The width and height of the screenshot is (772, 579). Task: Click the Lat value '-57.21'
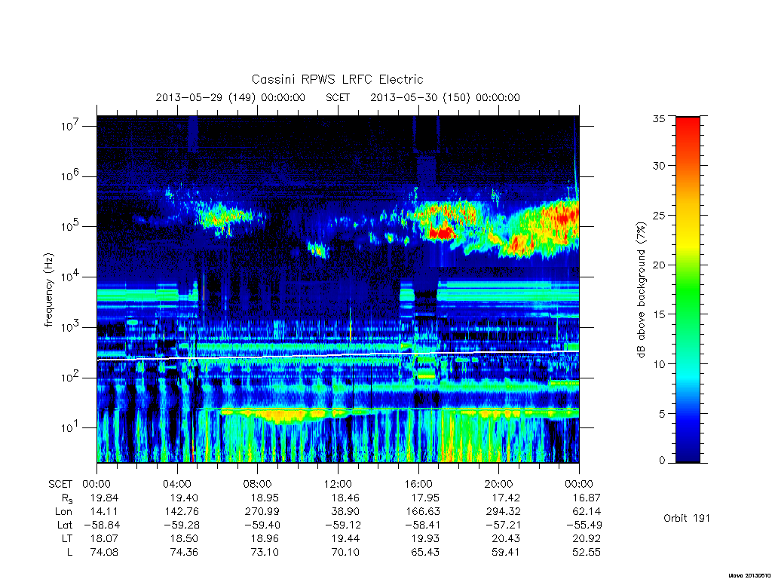[x=503, y=525]
